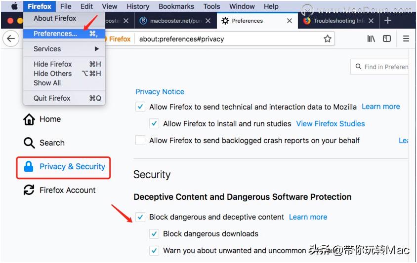Uncheck Block dangerous downloads
The width and height of the screenshot is (417, 263).
point(155,234)
